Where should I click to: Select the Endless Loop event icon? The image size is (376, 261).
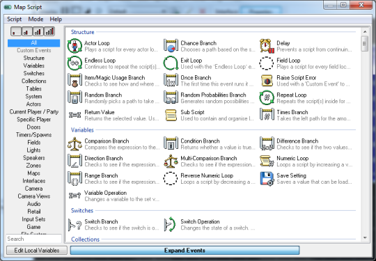pyautogui.click(x=75, y=63)
